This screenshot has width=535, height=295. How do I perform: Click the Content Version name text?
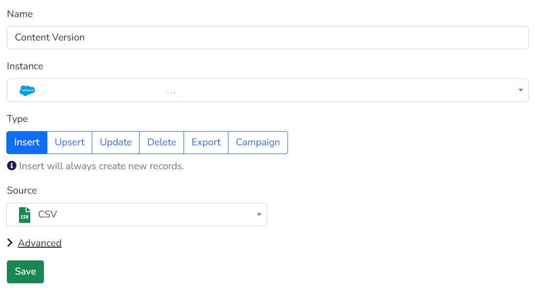coord(50,37)
